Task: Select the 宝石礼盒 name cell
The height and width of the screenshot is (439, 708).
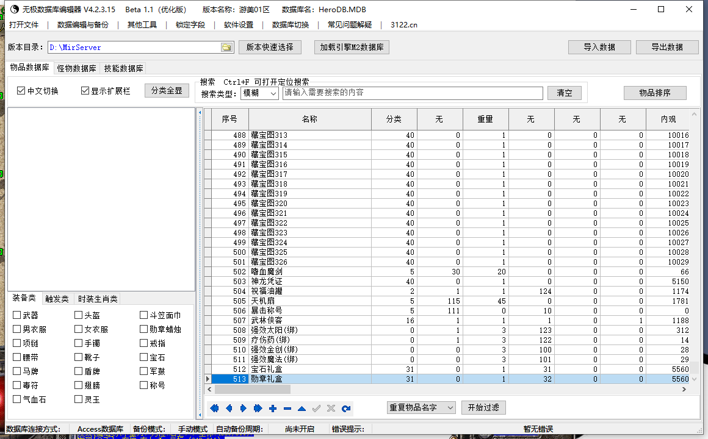Action: (310, 369)
